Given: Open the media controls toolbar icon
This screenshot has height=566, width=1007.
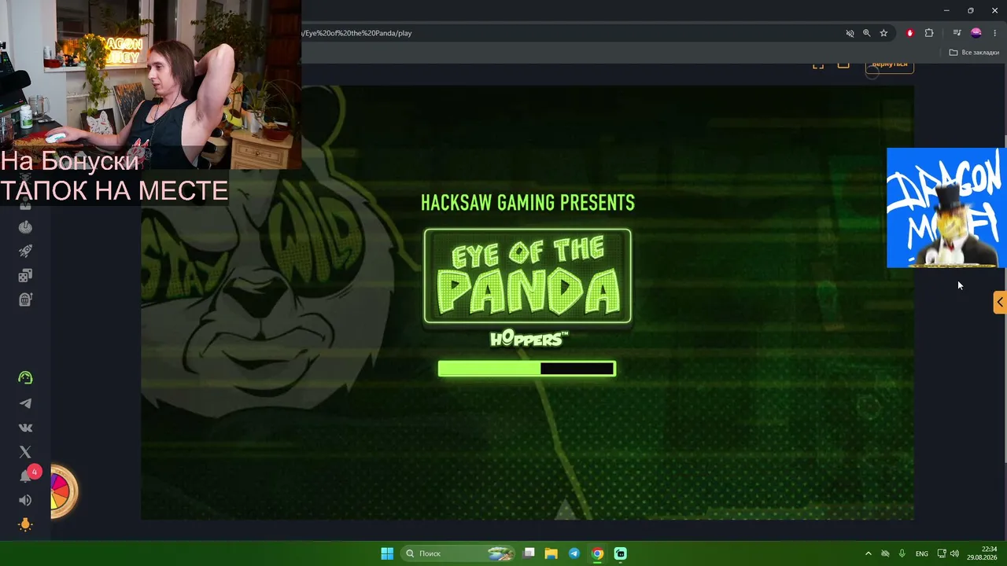Looking at the screenshot, I should 957,33.
